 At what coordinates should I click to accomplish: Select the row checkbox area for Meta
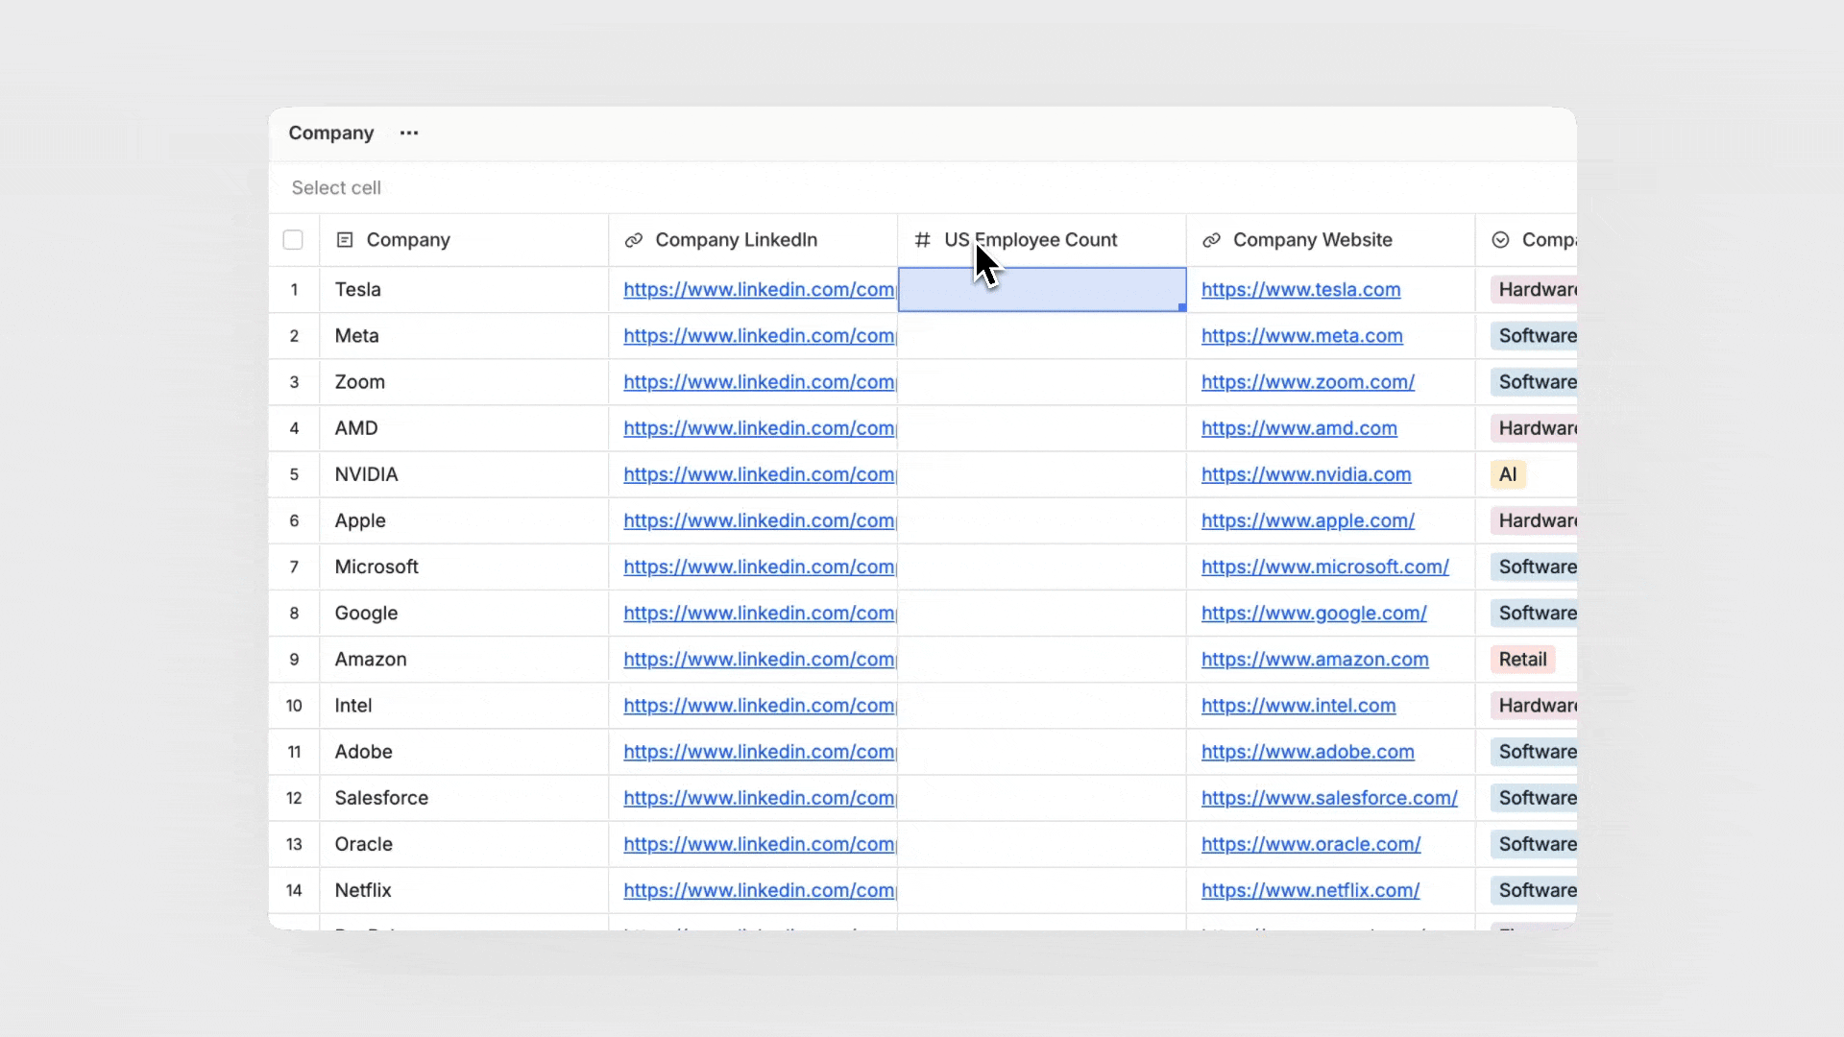click(x=294, y=336)
